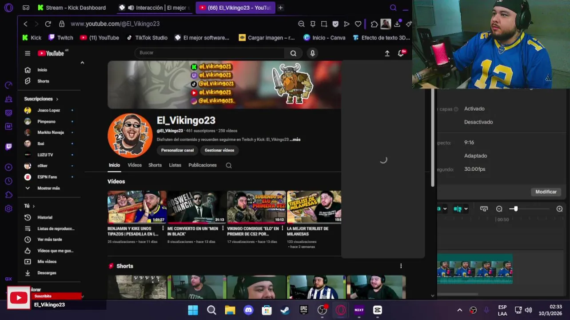Show hidden system tray icons
The width and height of the screenshot is (570, 320).
pos(459,310)
